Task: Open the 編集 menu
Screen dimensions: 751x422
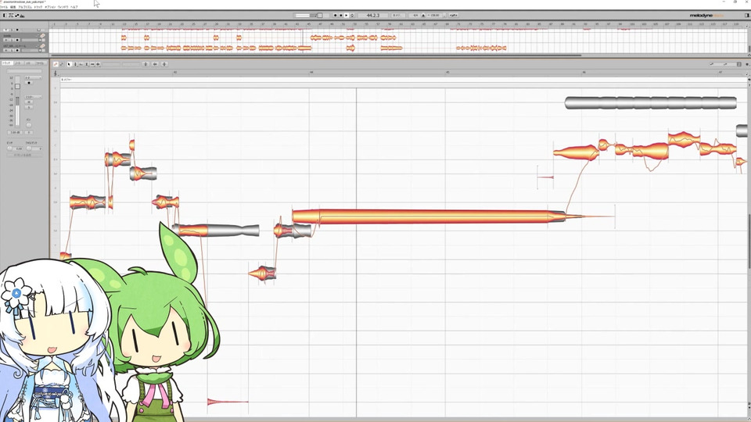Action: pyautogui.click(x=13, y=7)
